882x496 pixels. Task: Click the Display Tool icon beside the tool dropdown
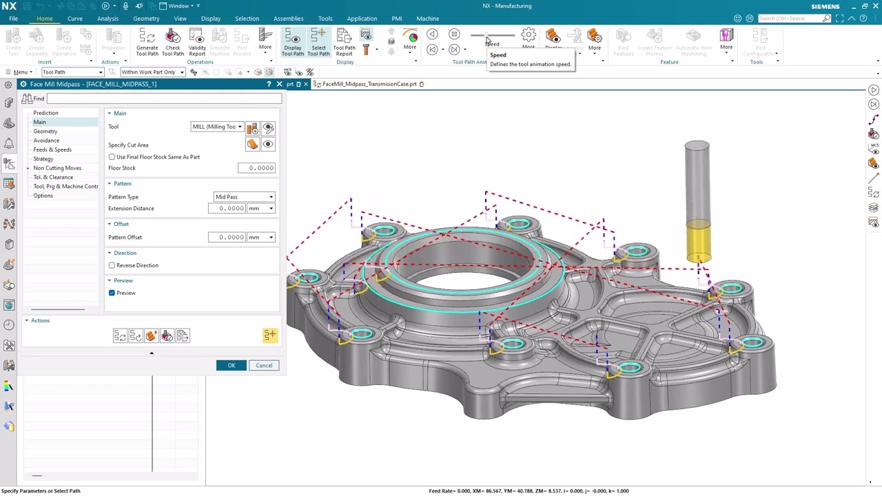click(268, 127)
